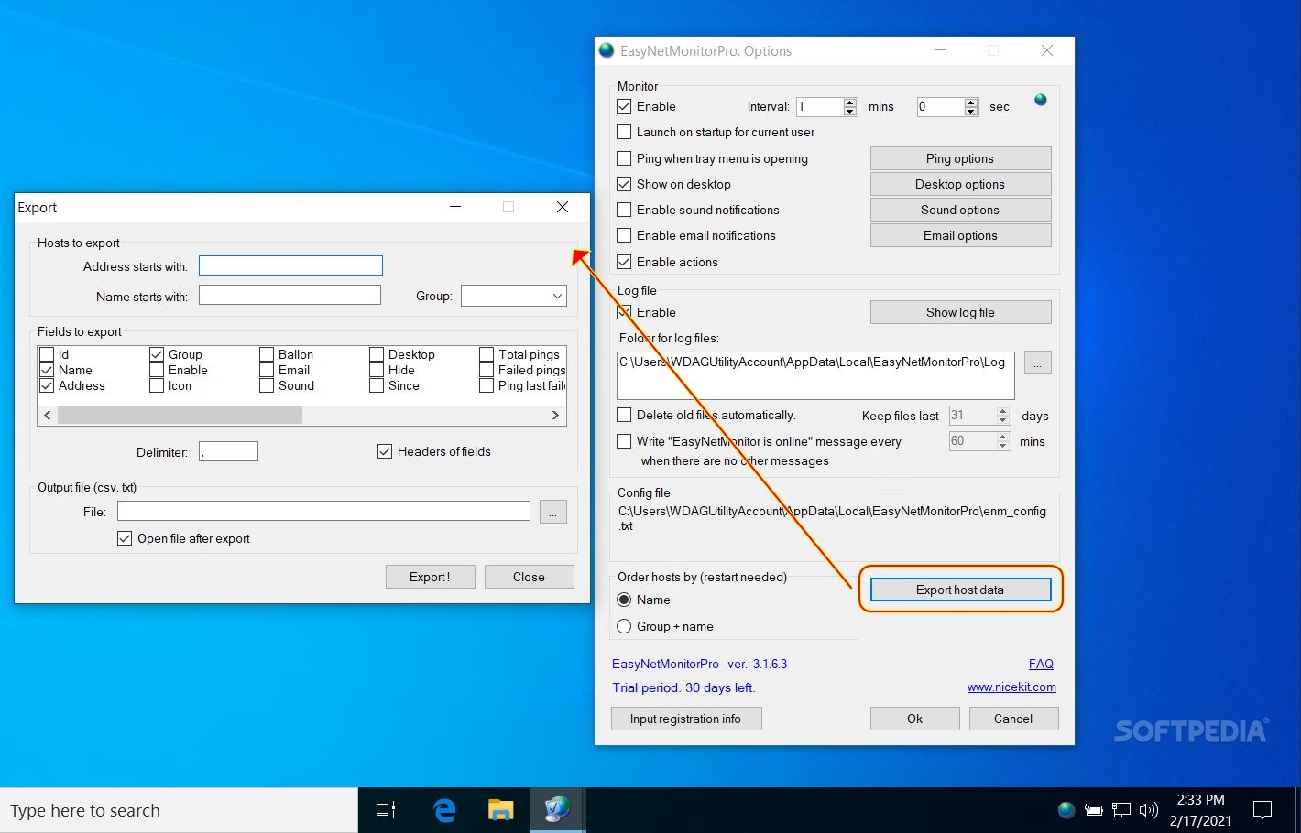Click Export host data button
The width and height of the screenshot is (1301, 833).
coord(960,590)
